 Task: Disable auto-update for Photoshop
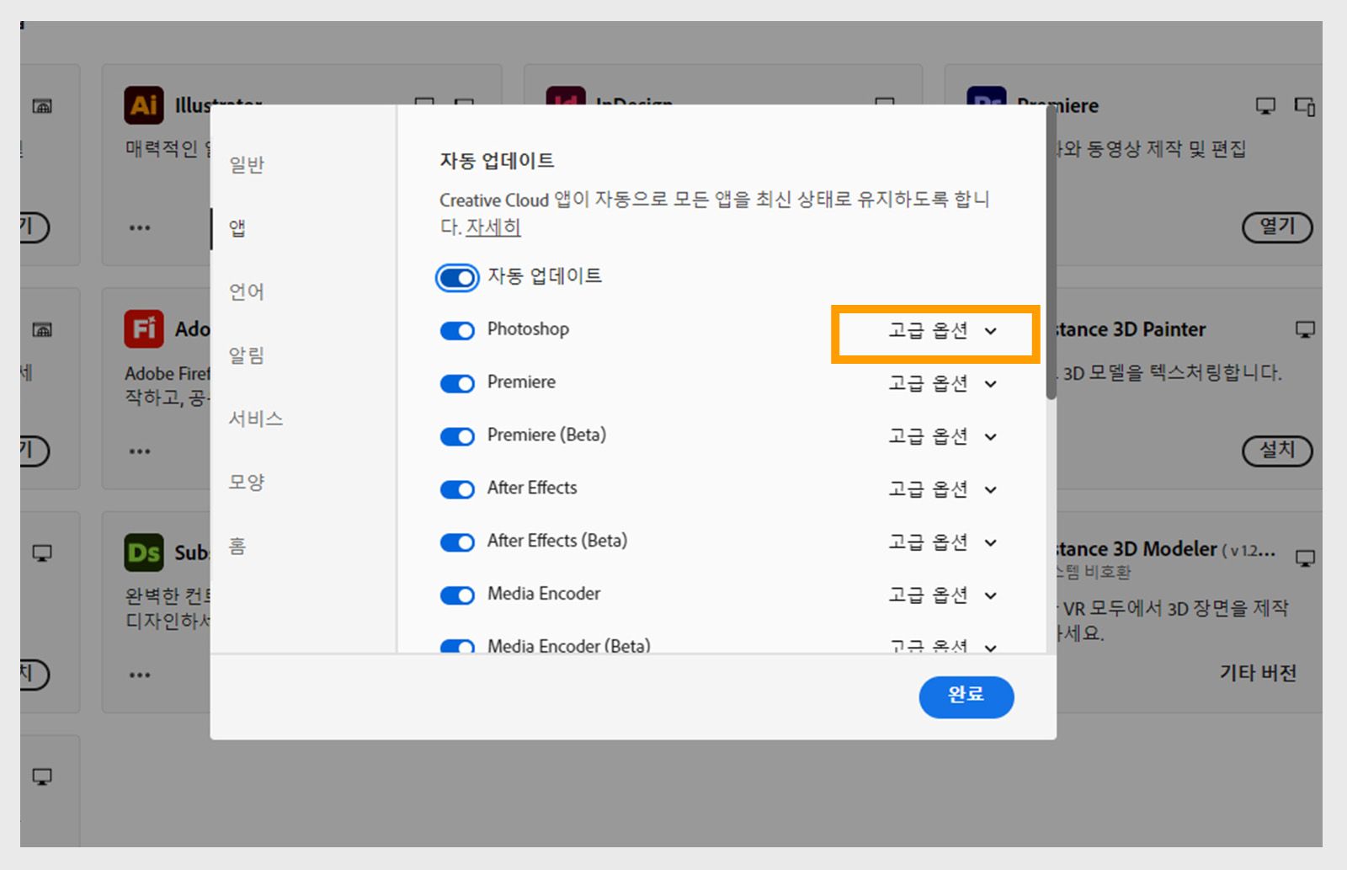point(457,331)
